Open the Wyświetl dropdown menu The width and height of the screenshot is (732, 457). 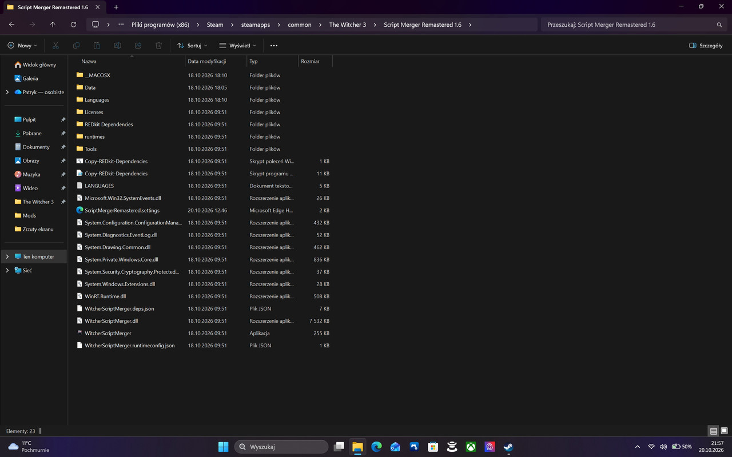(238, 45)
